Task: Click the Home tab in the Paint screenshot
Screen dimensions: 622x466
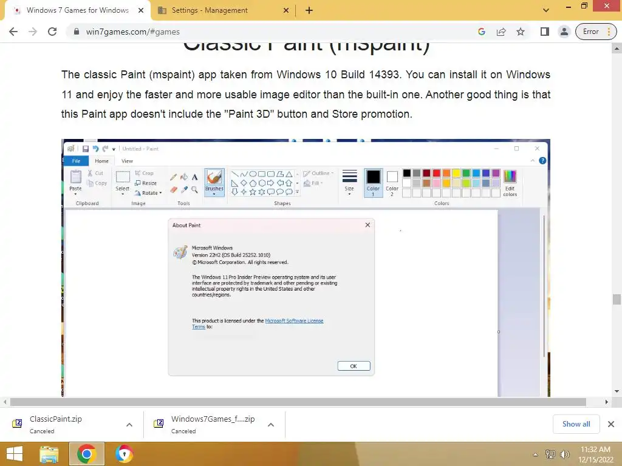Action: [x=101, y=161]
